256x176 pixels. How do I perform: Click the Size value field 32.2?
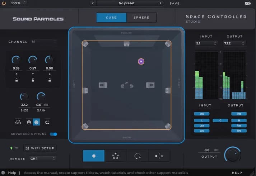(24, 105)
